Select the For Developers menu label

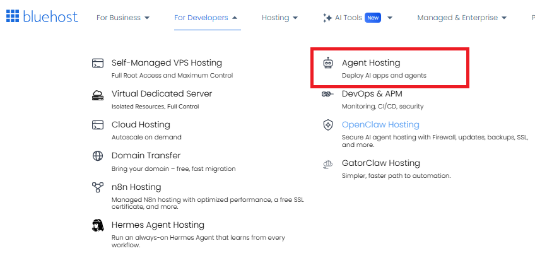[x=201, y=18]
